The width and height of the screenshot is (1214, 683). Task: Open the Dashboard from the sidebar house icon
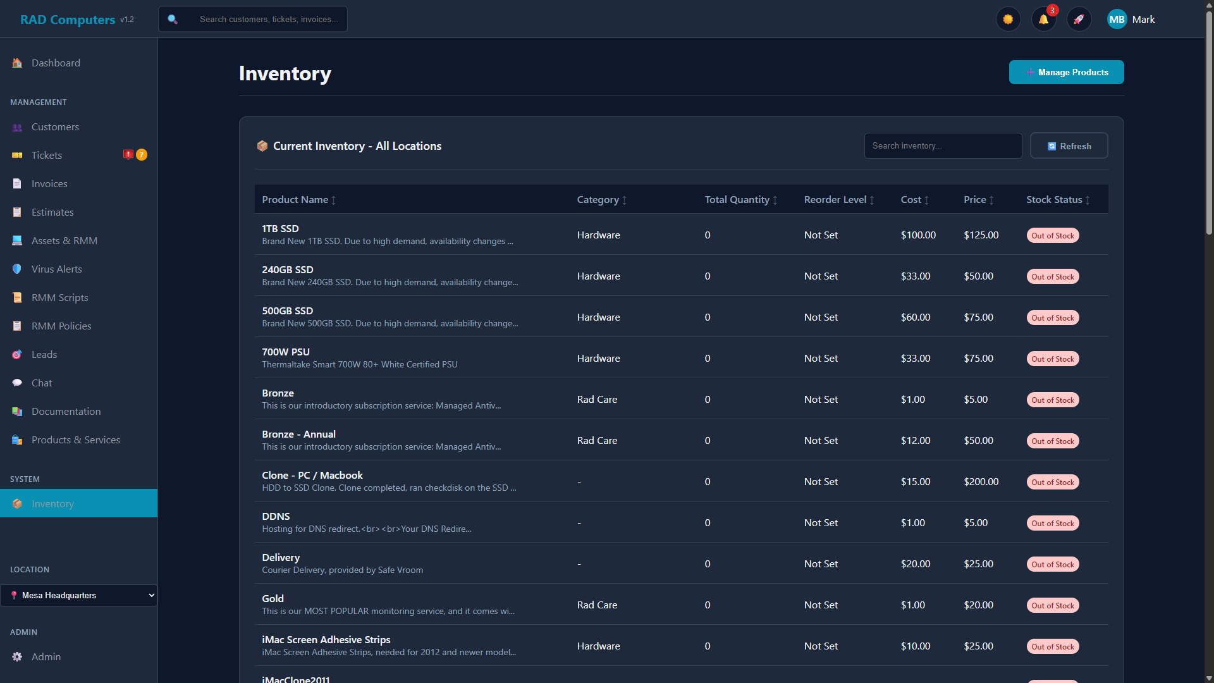16,63
